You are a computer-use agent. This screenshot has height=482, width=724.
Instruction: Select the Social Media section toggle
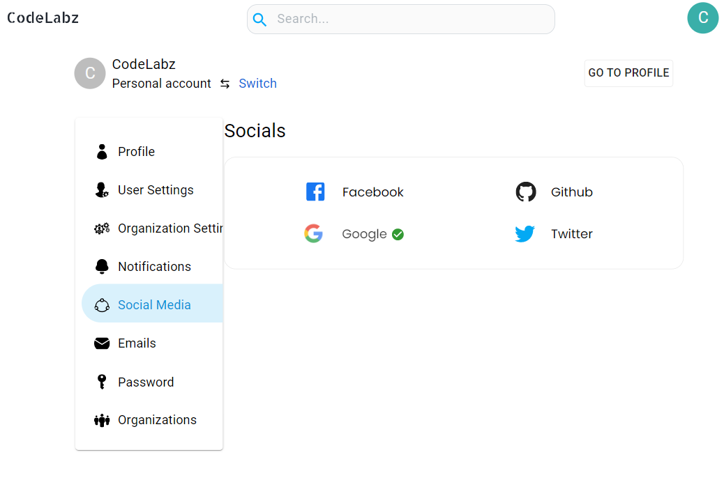coord(156,304)
